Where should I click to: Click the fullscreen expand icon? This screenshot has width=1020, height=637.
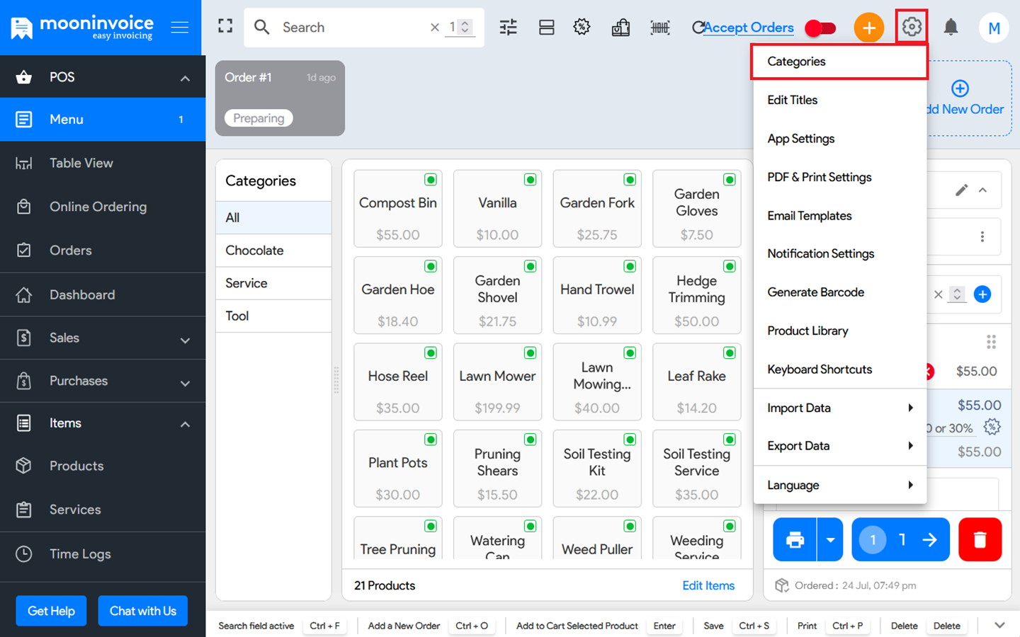[x=225, y=27]
